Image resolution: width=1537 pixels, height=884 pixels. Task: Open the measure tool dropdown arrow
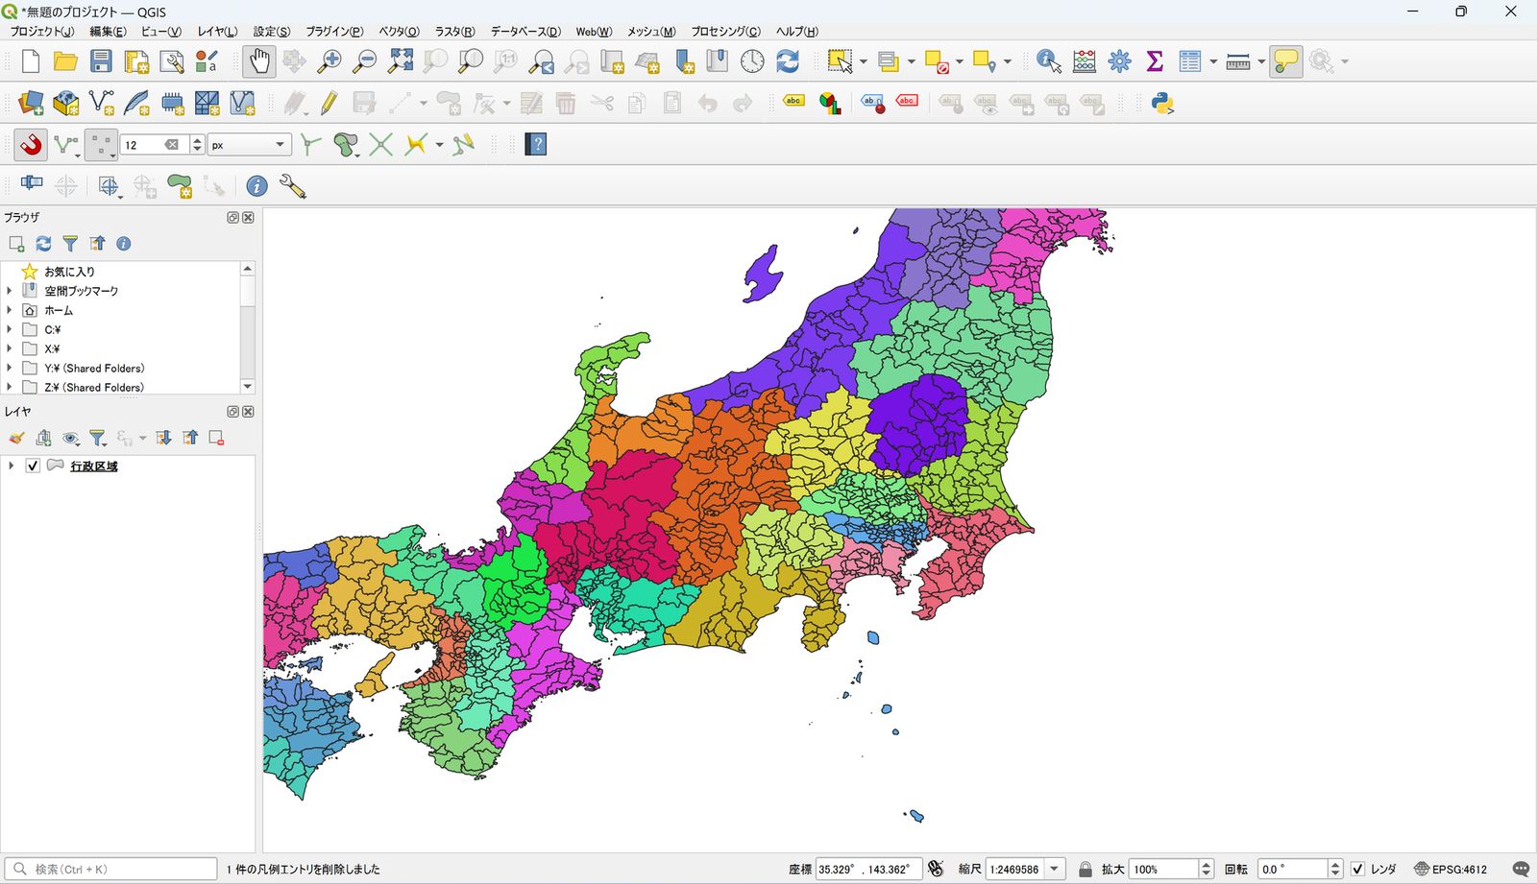point(1261,61)
